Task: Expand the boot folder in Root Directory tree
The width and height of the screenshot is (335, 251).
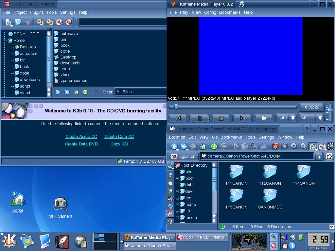Action: point(177,178)
